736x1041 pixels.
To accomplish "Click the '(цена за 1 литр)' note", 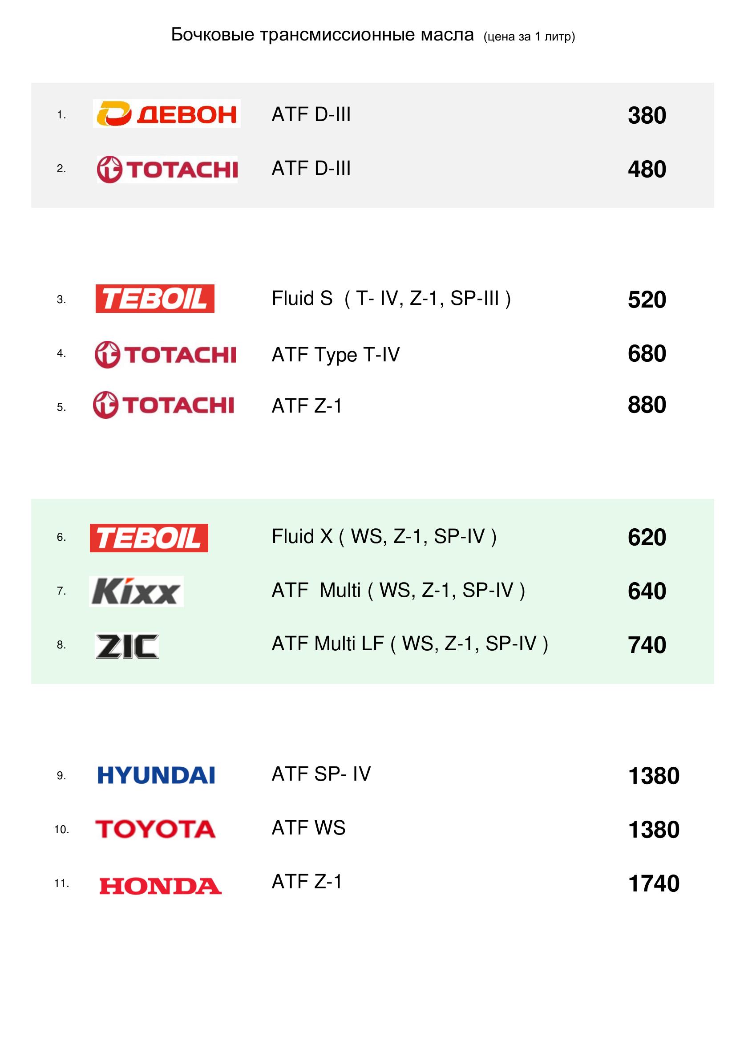I will 529,37.
